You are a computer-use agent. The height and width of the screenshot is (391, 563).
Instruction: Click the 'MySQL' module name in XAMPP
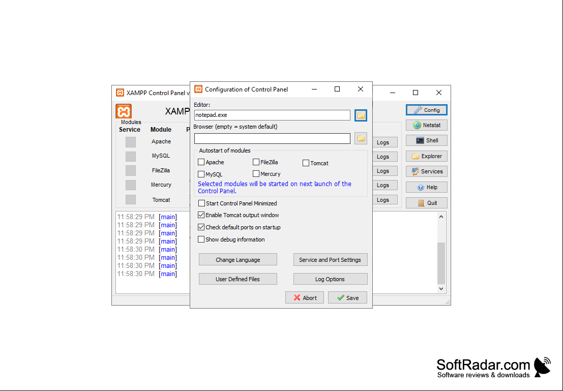(x=161, y=156)
